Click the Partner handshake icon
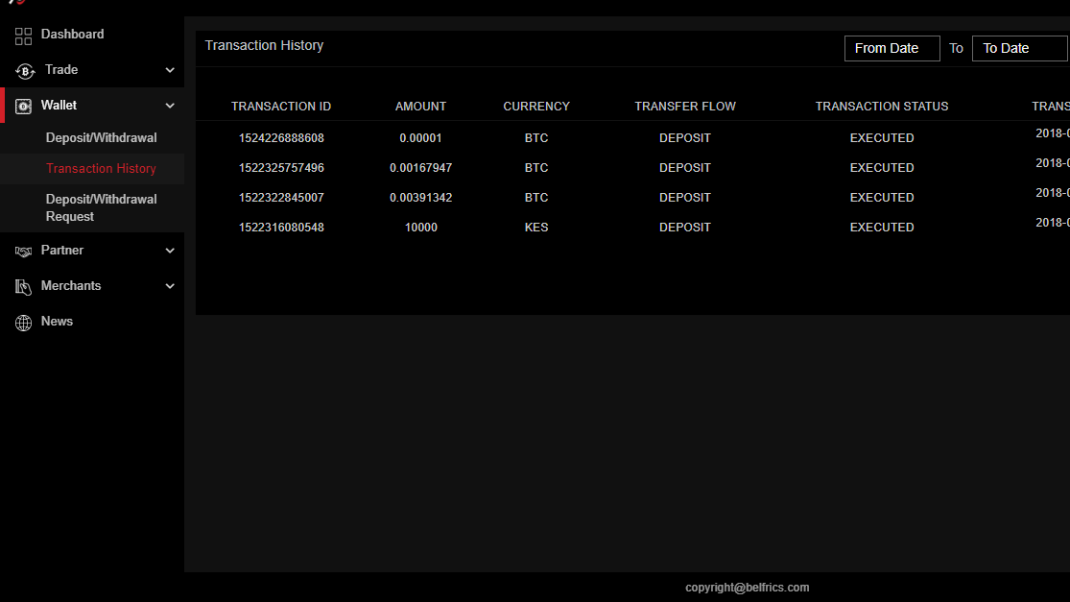This screenshot has height=602, width=1070. point(23,250)
